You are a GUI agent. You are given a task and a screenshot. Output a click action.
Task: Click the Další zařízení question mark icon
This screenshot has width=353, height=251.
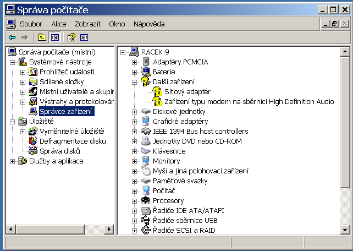pos(146,82)
